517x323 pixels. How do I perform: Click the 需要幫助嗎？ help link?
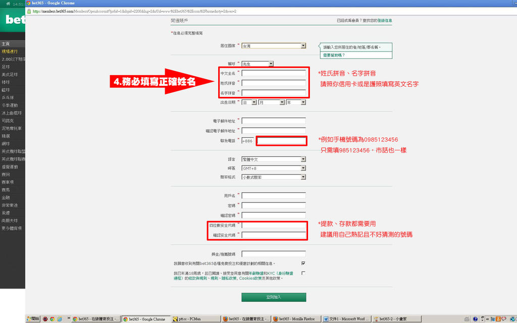[x=334, y=55]
